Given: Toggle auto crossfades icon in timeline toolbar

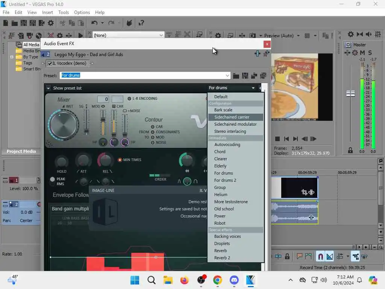Looking at the screenshot, I should pyautogui.click(x=330, y=257).
